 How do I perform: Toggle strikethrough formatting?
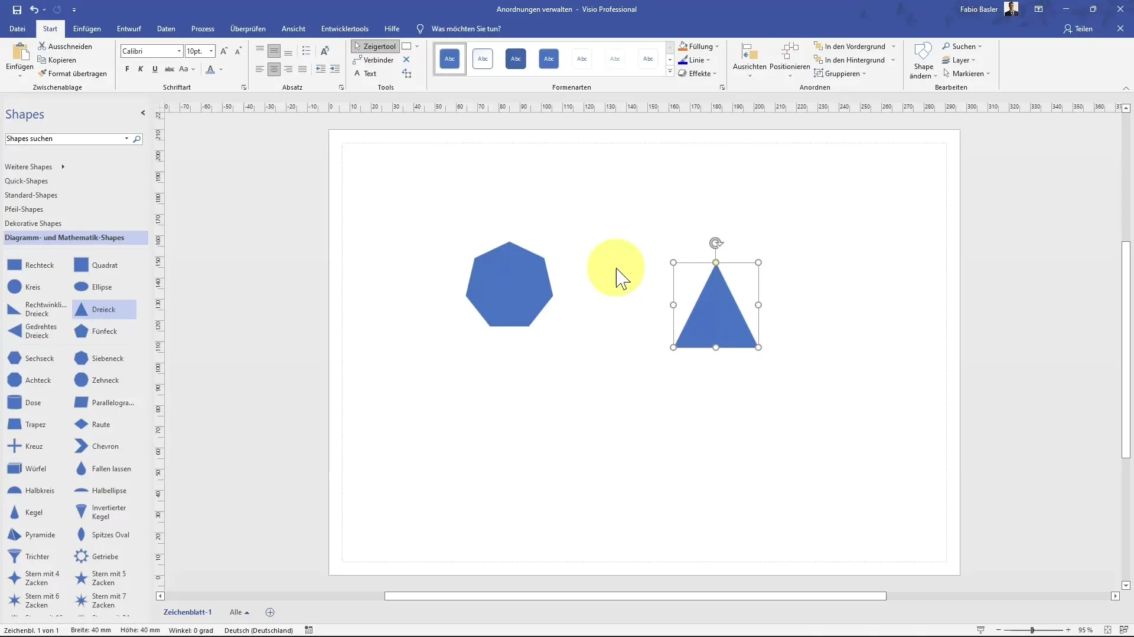(170, 69)
